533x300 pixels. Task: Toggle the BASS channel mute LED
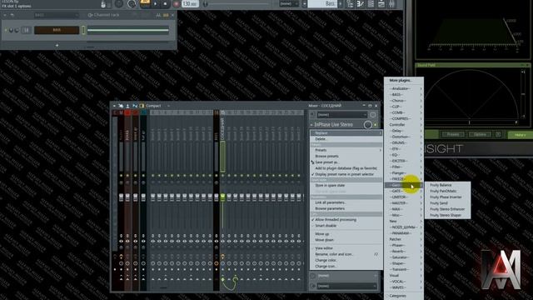6,30
